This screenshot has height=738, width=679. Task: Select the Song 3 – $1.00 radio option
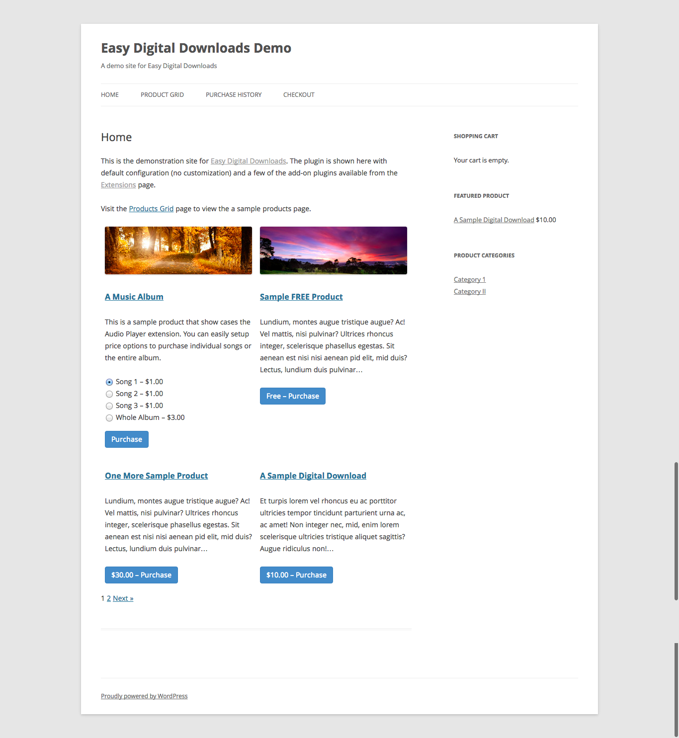point(109,406)
